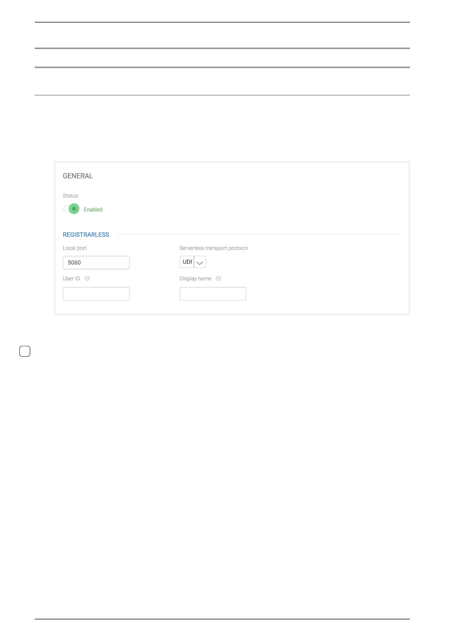The image size is (453, 641).
Task: Tick the empty rounded checkbox below the panel
Action: coord(25,351)
